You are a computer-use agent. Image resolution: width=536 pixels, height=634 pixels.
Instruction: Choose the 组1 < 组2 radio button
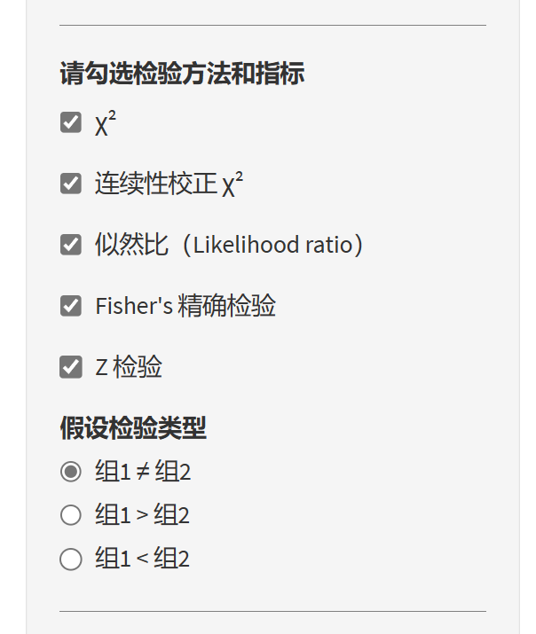[x=71, y=559]
